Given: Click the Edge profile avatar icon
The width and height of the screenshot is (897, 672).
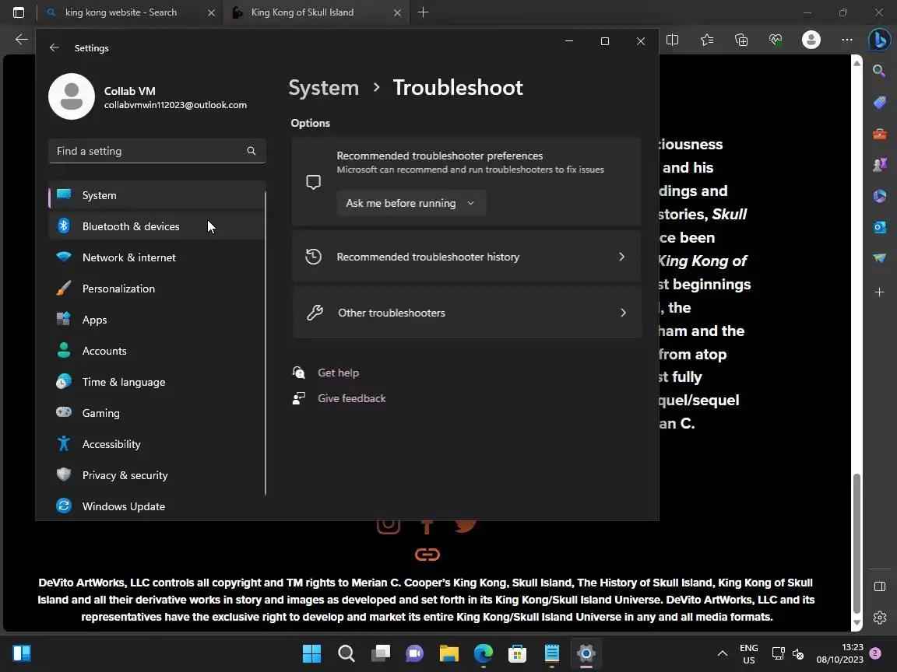Looking at the screenshot, I should tap(811, 40).
